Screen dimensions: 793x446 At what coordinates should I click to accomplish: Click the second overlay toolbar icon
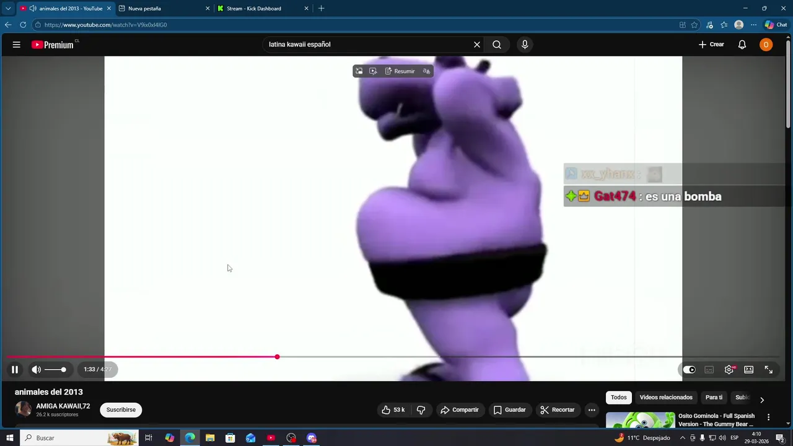click(x=373, y=71)
